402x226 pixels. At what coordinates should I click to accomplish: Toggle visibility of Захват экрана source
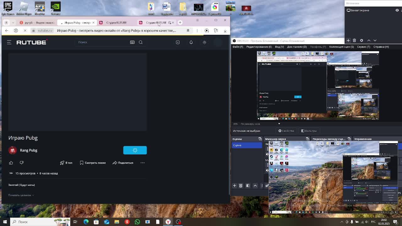(x=397, y=10)
